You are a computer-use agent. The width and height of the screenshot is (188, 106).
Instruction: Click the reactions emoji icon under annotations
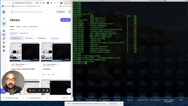click(53, 74)
